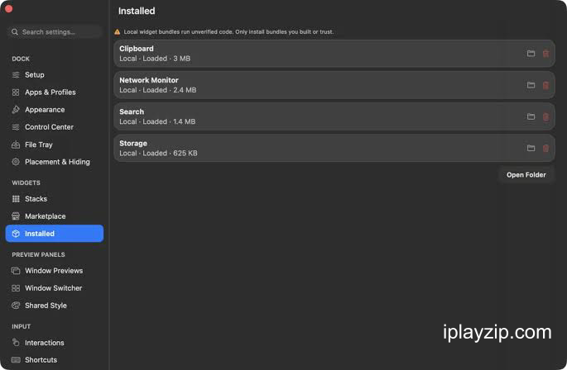Go to Apps & Profiles section
Screen dimensions: 567x370
[55, 92]
